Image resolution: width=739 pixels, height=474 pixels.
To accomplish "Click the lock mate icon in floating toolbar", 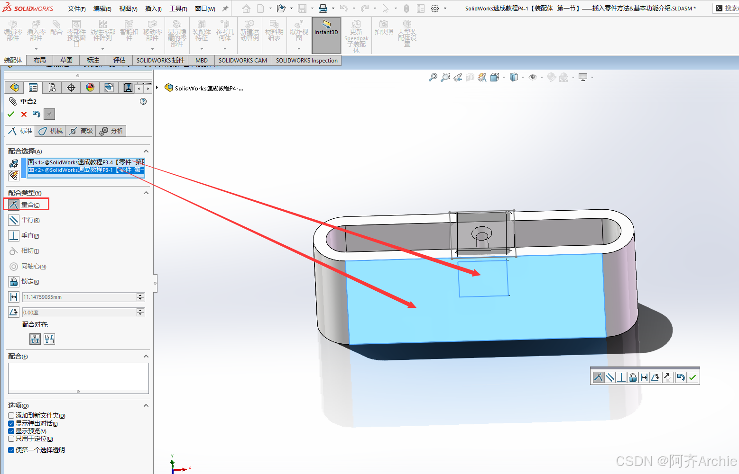I will [633, 377].
